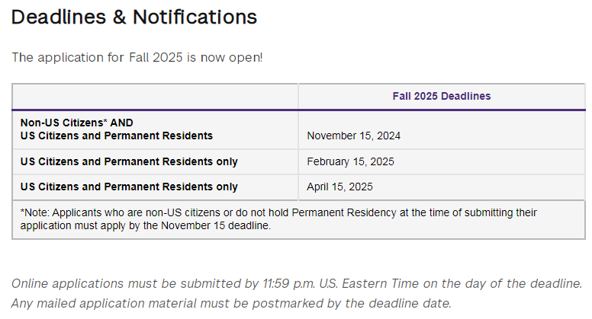Click row label beside February 15, 2025
The height and width of the screenshot is (319, 592).
click(x=129, y=161)
